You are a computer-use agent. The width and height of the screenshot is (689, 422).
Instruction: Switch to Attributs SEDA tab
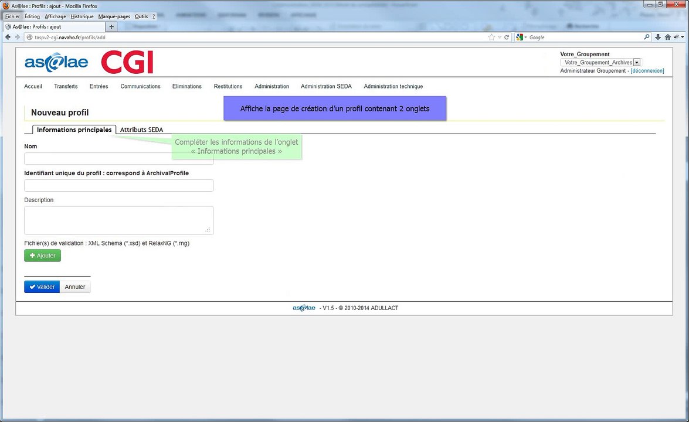141,130
